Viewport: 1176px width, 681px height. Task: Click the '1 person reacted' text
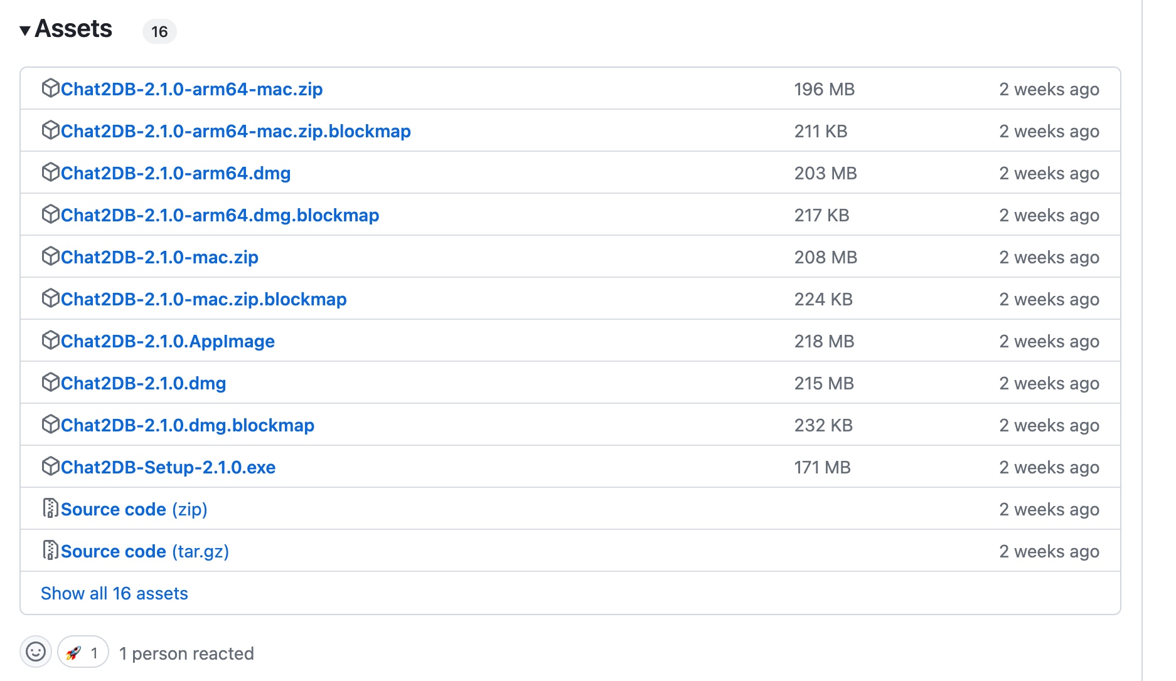coord(186,653)
